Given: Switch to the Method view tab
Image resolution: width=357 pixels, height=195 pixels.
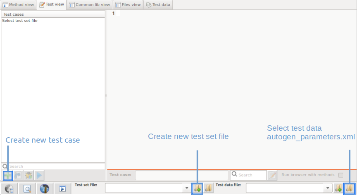Looking at the screenshot, I should [x=19, y=5].
